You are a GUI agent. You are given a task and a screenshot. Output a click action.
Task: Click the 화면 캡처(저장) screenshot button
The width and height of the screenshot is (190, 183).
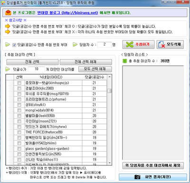point(153,177)
